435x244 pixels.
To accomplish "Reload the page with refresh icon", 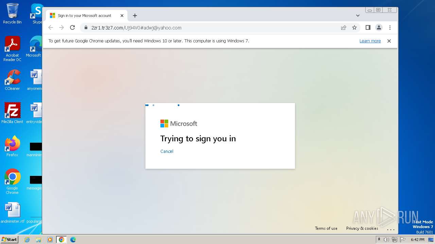I will coord(72,28).
